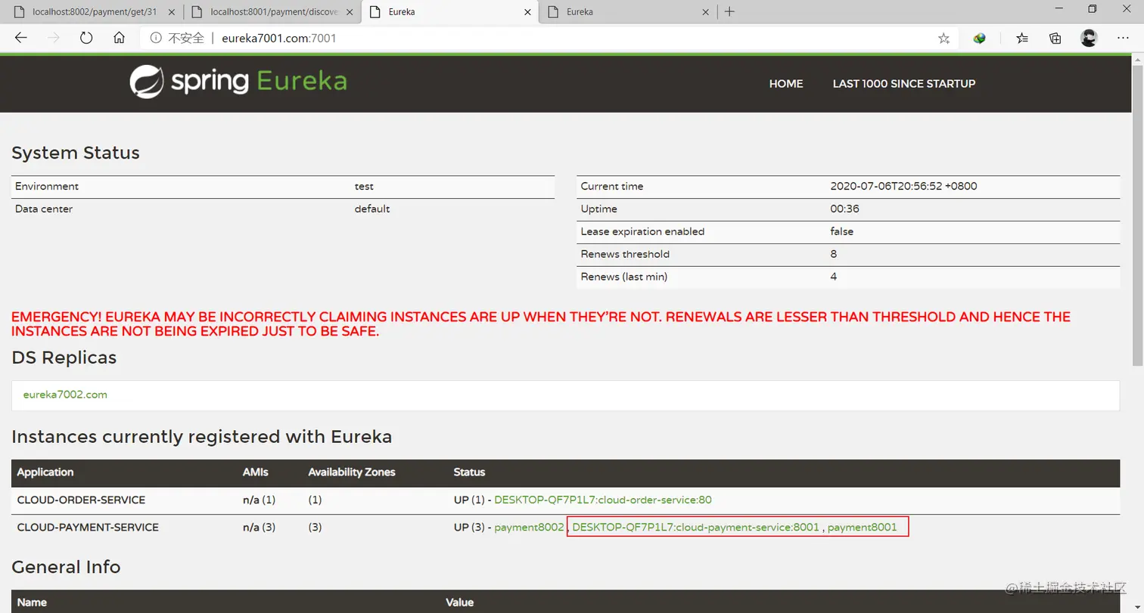Image resolution: width=1144 pixels, height=613 pixels.
Task: Click the General Info heading
Action: coord(66,567)
